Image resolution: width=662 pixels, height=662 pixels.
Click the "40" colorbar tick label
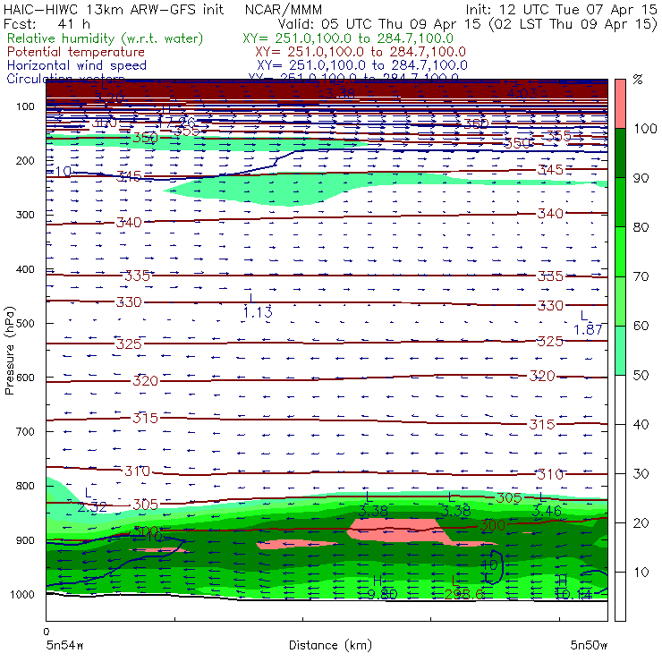click(x=641, y=424)
